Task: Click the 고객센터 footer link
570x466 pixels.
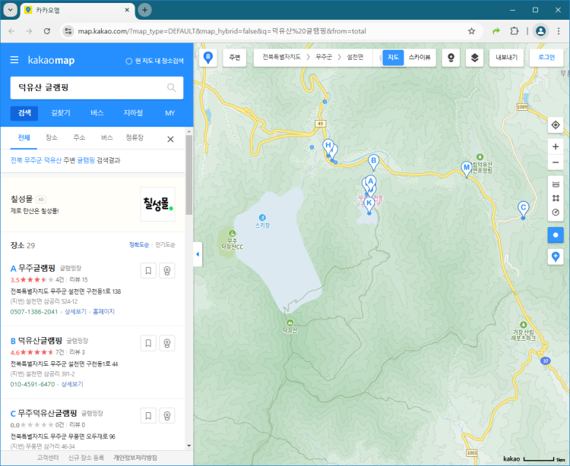Action: pos(48,458)
